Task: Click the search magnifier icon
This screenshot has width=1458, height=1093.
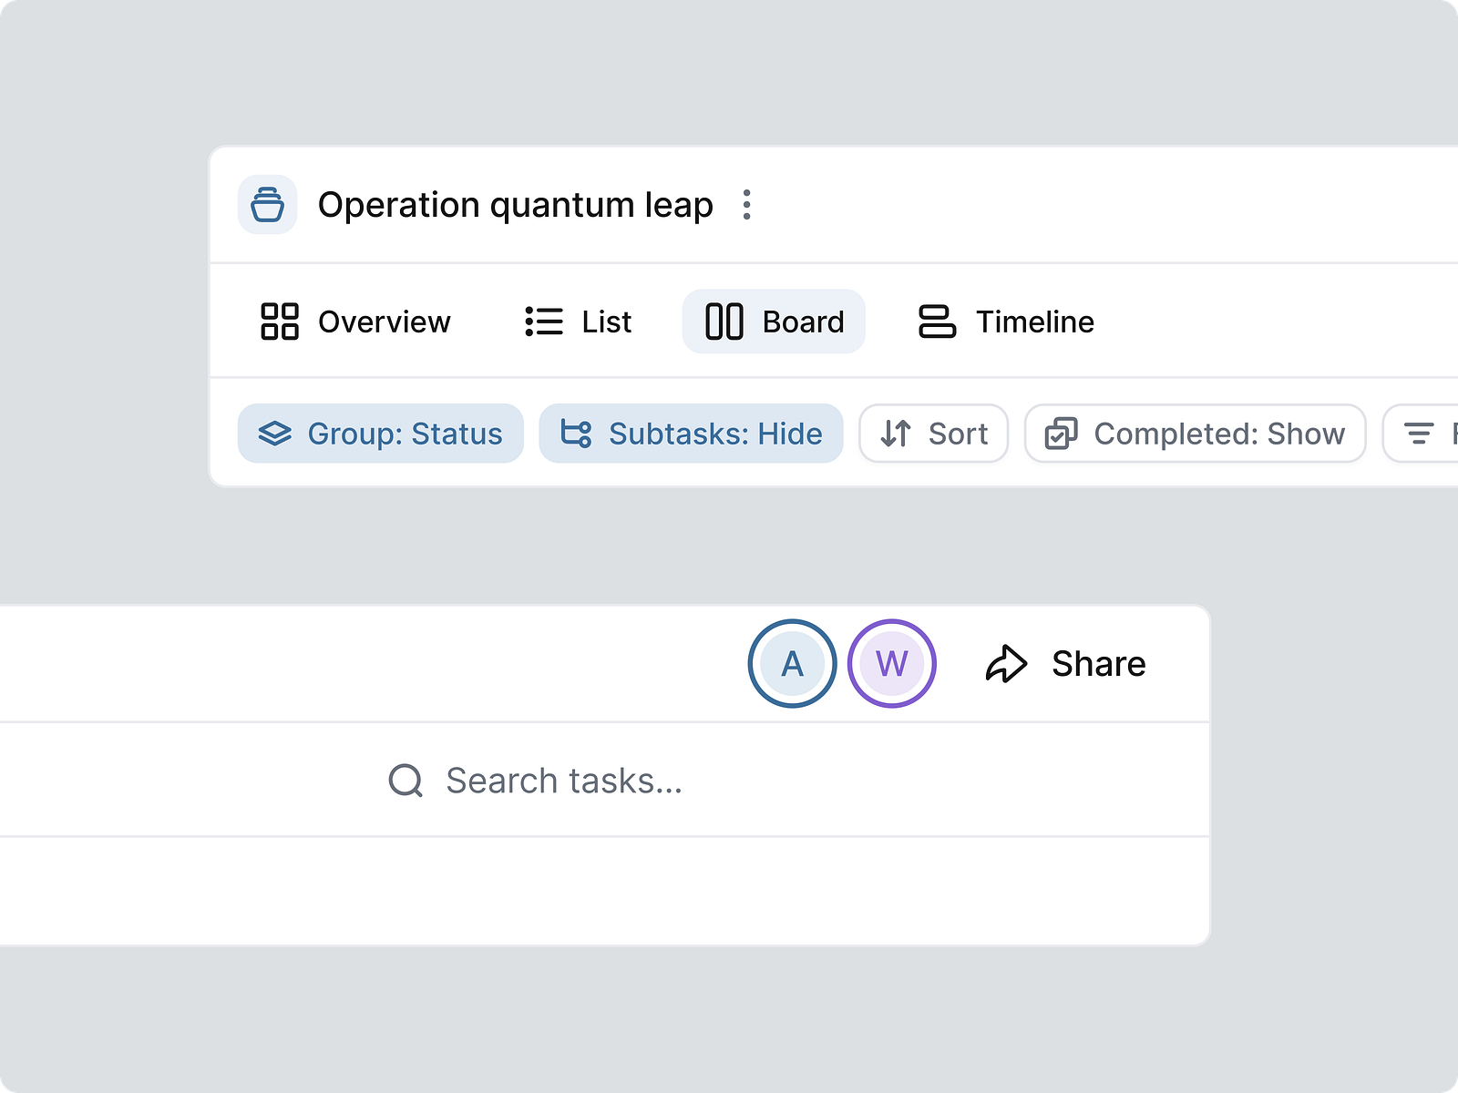Action: [405, 780]
